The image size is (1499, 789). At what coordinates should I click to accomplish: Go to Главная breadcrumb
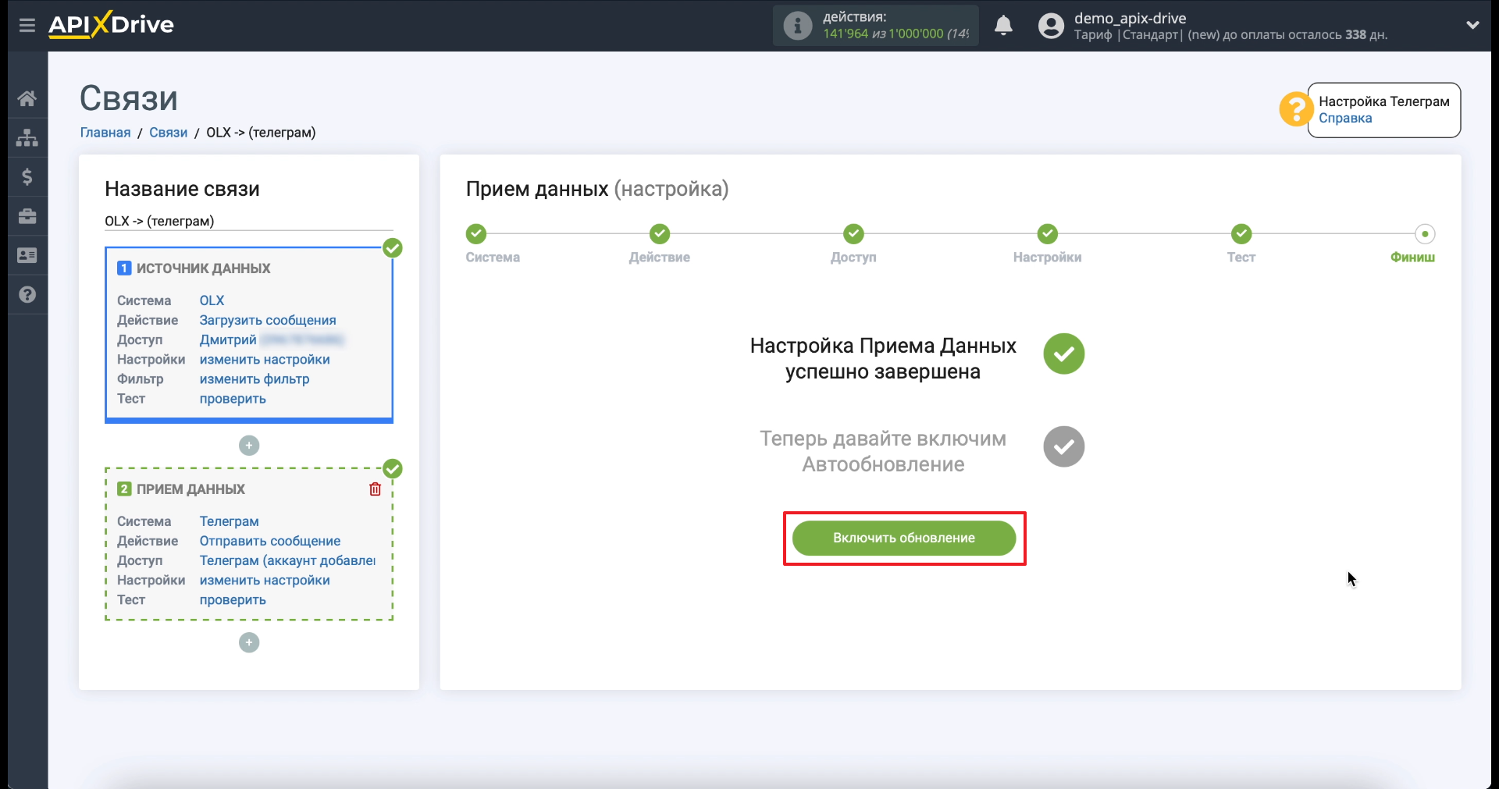(x=105, y=133)
